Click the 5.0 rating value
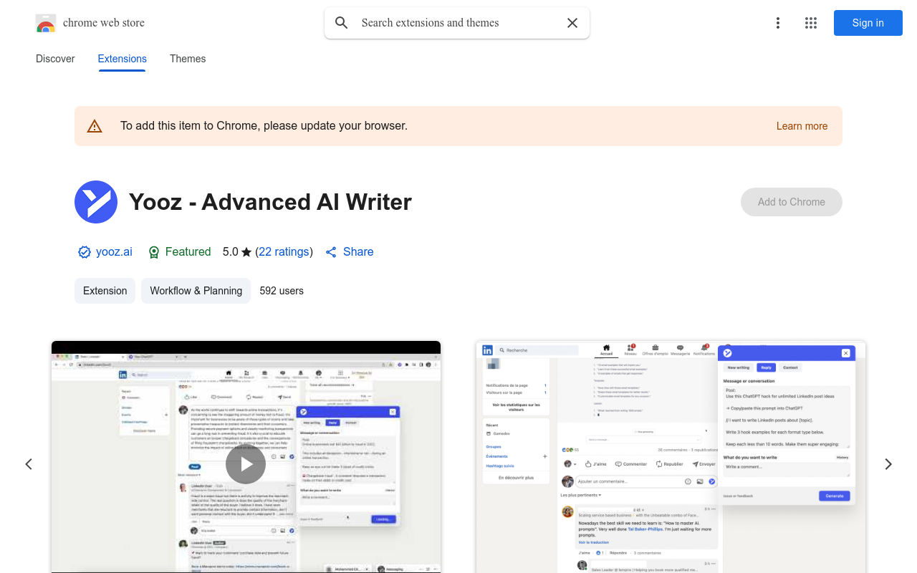Image resolution: width=917 pixels, height=573 pixels. tap(230, 252)
